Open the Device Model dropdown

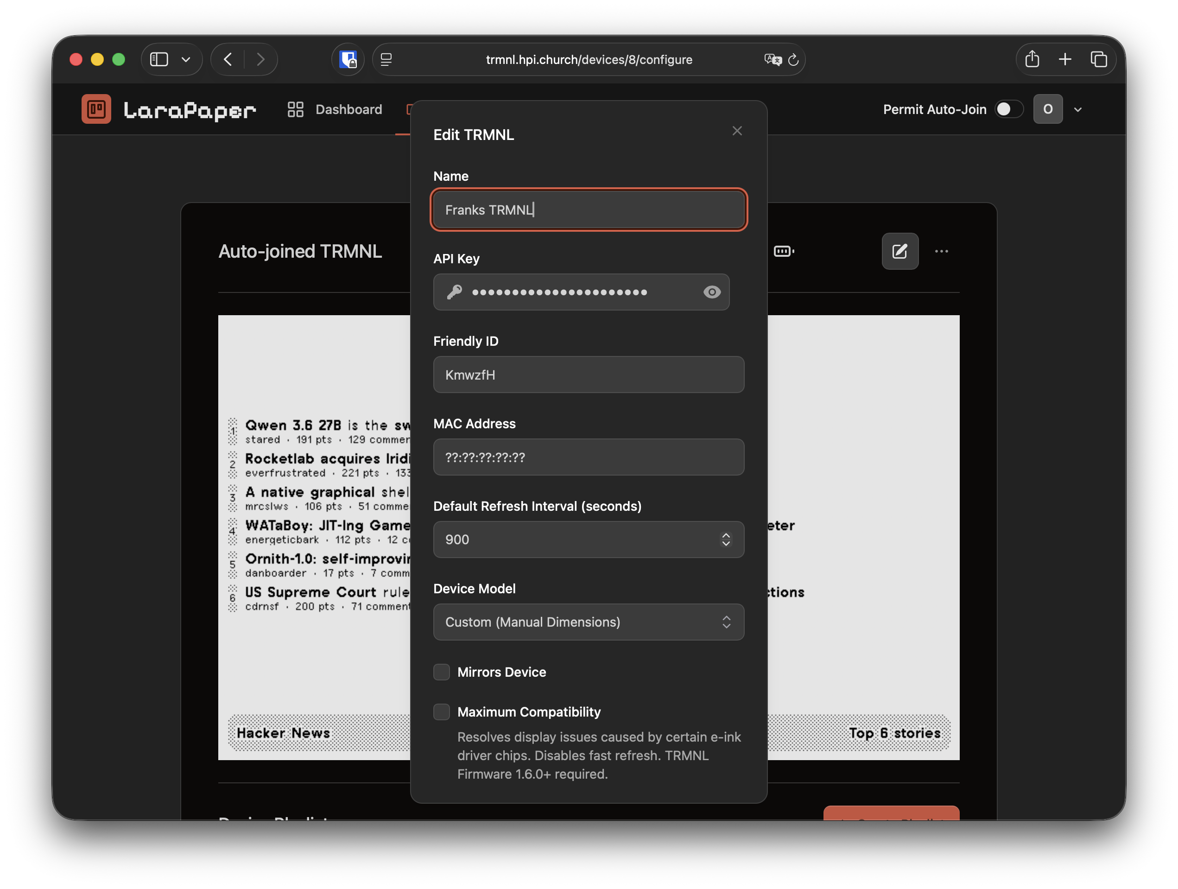589,622
